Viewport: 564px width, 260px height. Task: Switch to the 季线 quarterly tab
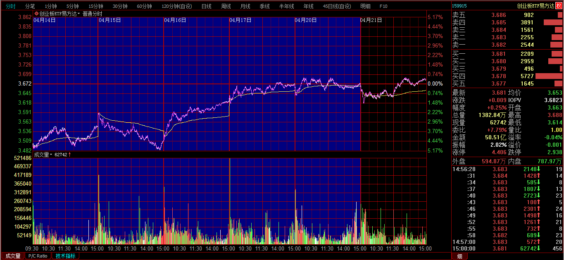click(264, 6)
